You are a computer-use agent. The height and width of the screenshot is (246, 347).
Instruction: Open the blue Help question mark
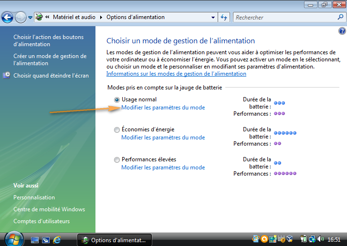click(x=342, y=31)
